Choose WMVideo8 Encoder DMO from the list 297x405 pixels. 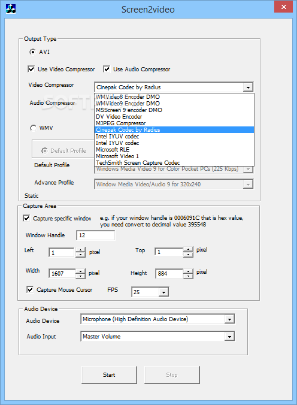174,97
